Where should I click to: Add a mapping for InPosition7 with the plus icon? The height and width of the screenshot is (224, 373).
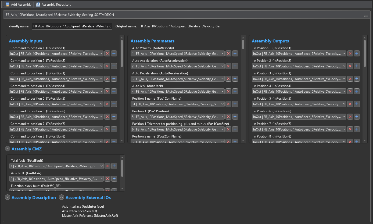357,129
